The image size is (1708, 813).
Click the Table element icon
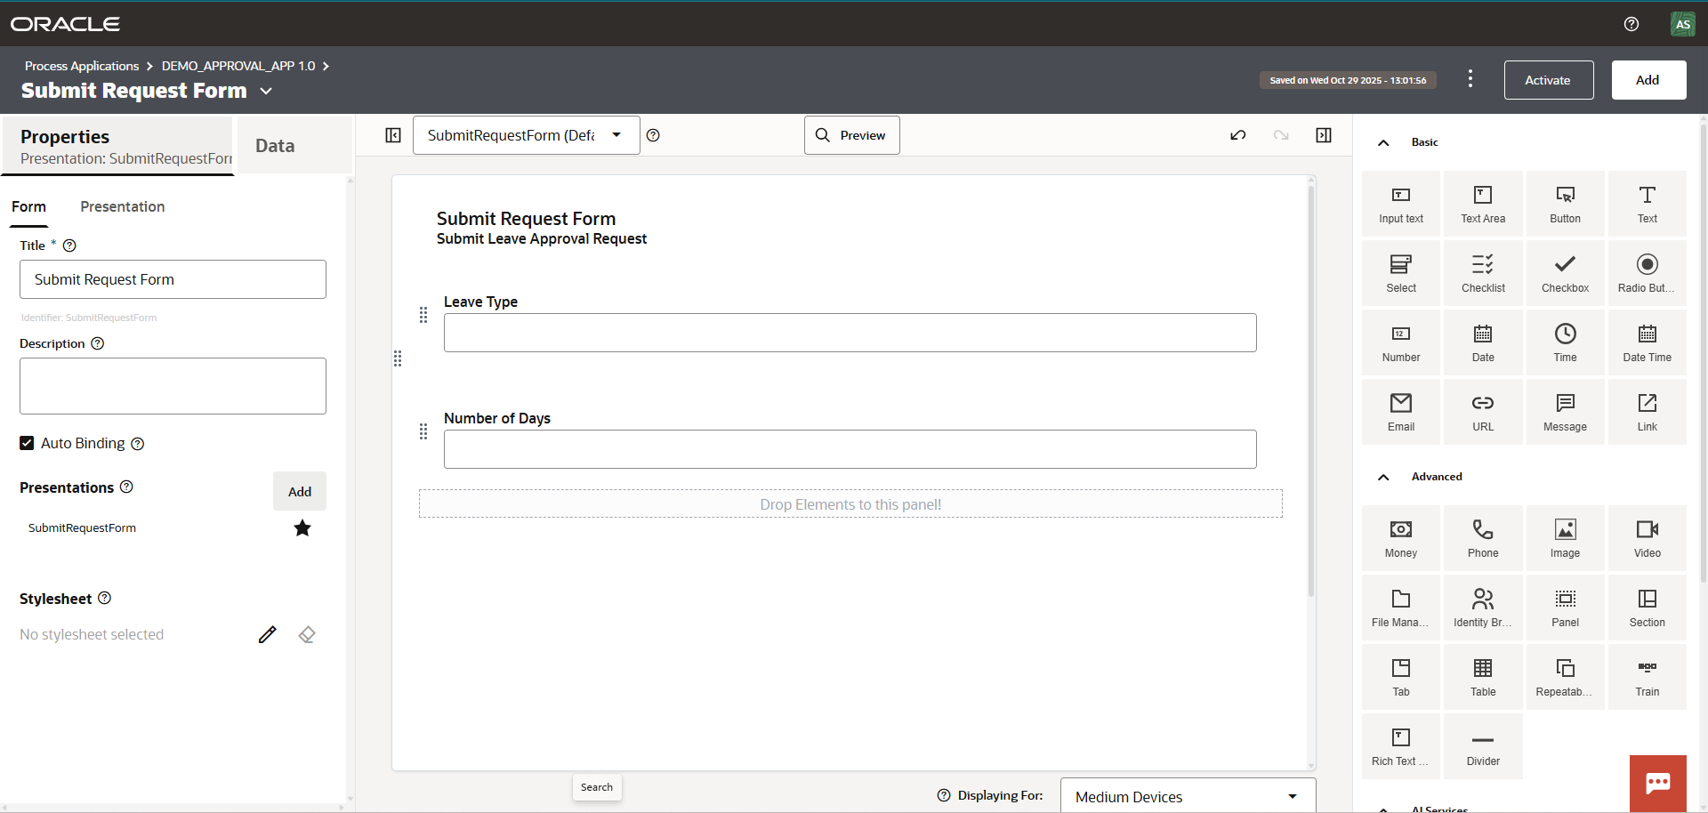pos(1482,677)
